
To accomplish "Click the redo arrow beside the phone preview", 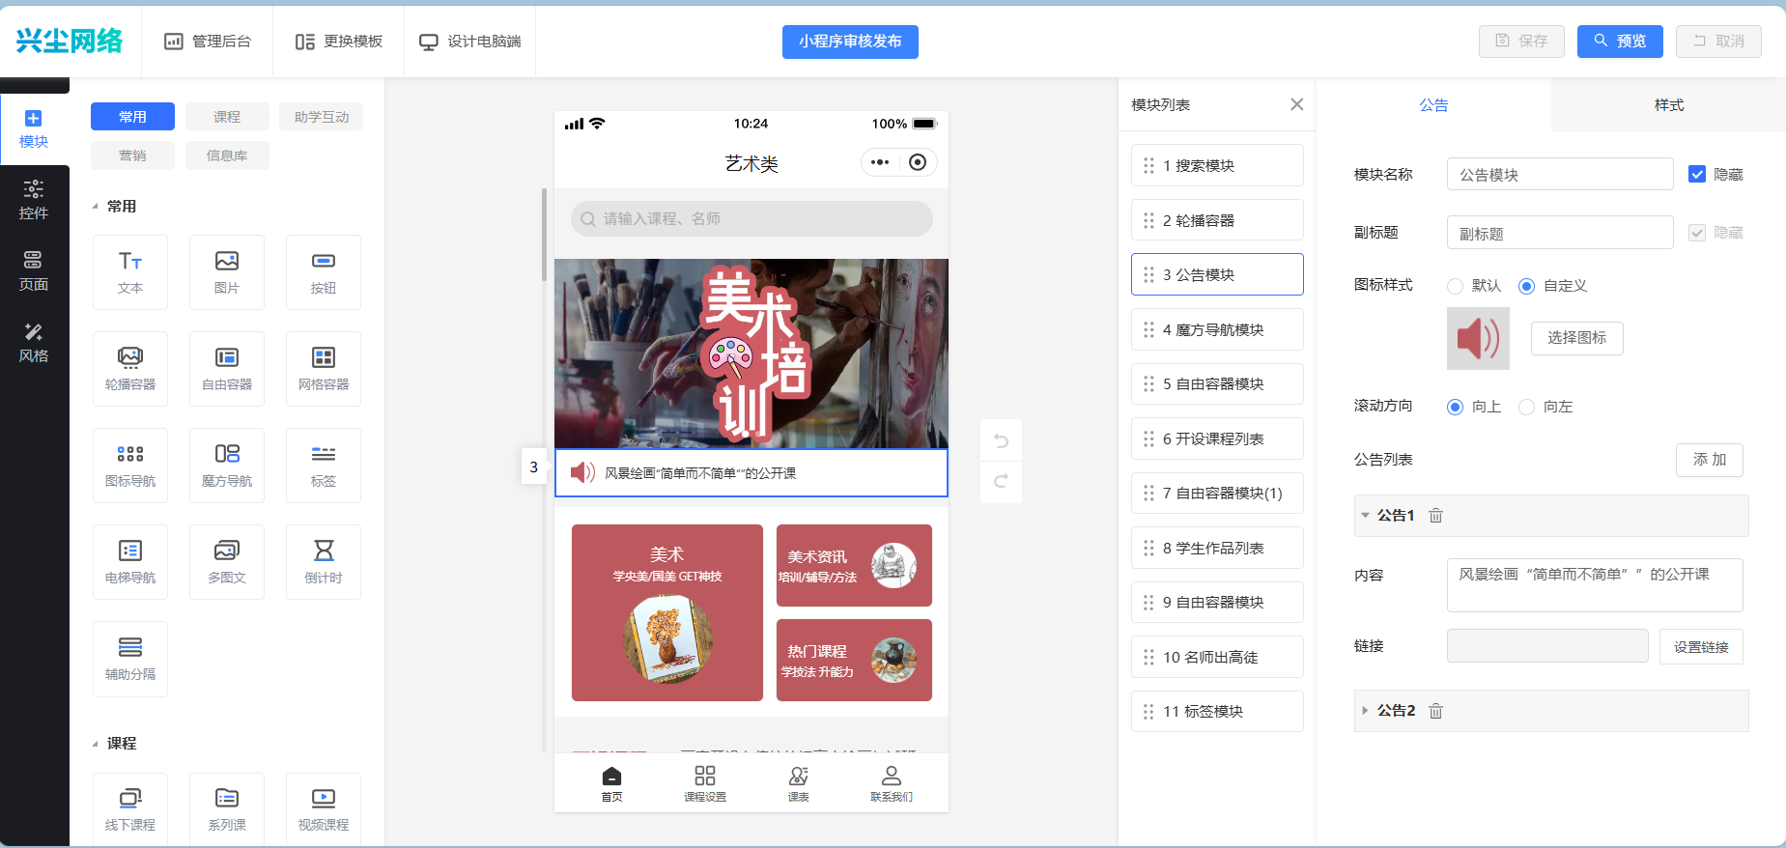I will tap(1001, 481).
